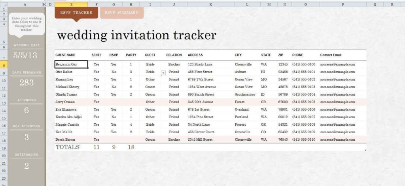
Task: Click the ZIP column heading
Action: click(281, 55)
